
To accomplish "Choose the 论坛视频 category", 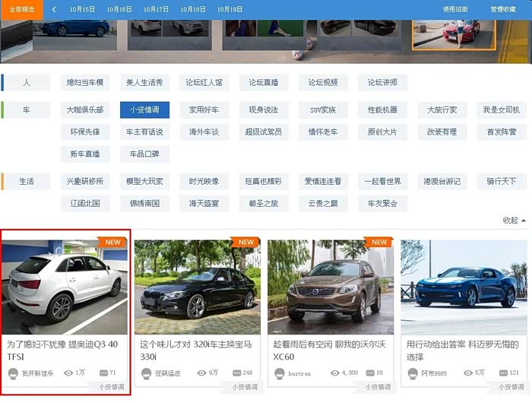I will pyautogui.click(x=323, y=83).
